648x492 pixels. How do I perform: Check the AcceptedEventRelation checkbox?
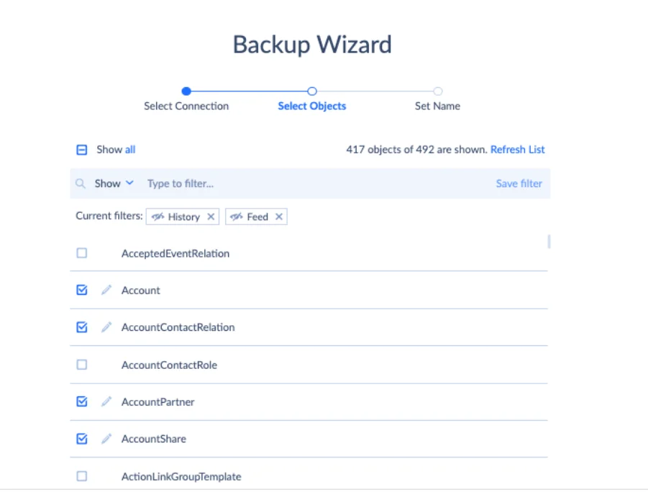pos(82,252)
